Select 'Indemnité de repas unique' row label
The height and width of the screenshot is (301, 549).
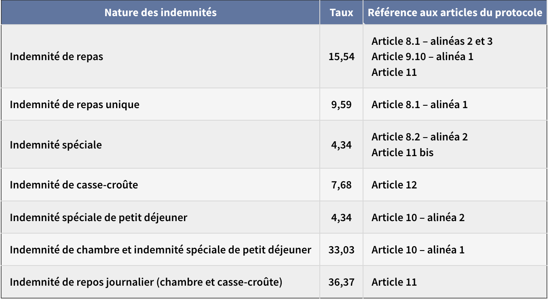pyautogui.click(x=74, y=105)
